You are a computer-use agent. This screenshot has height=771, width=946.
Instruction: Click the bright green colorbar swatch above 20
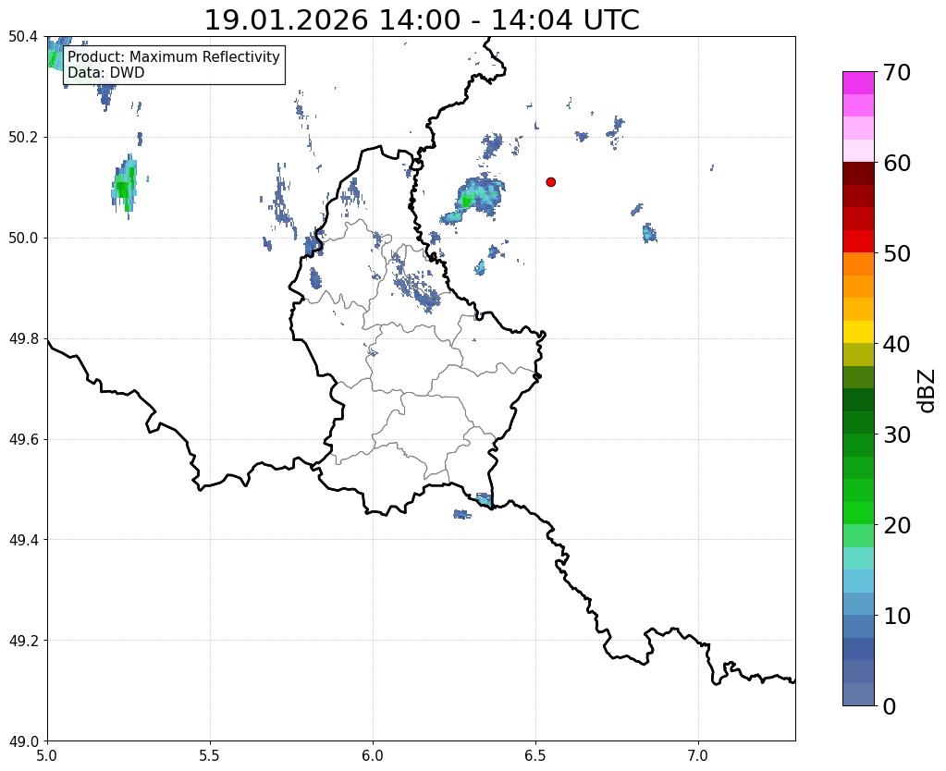click(858, 513)
